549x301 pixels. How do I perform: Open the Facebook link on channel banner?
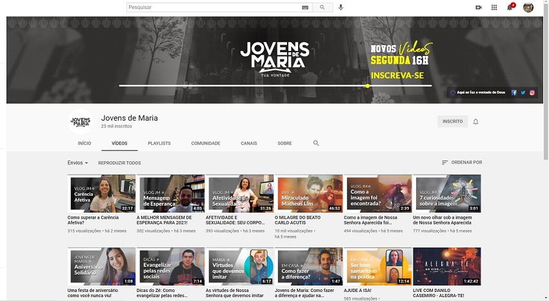click(x=514, y=92)
